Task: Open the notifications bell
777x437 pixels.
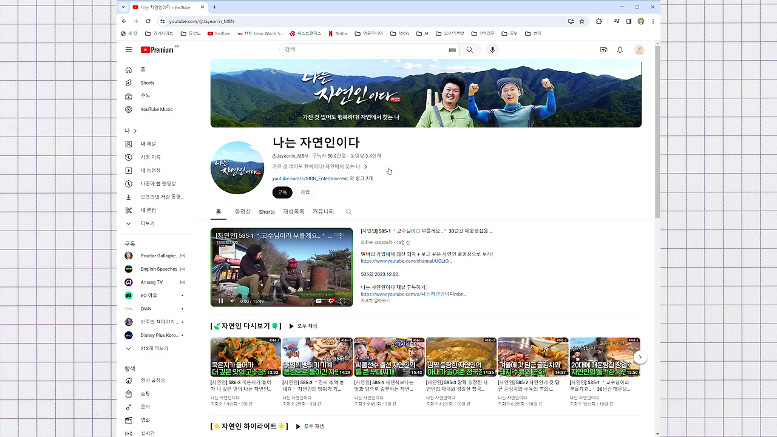Action: click(x=620, y=50)
